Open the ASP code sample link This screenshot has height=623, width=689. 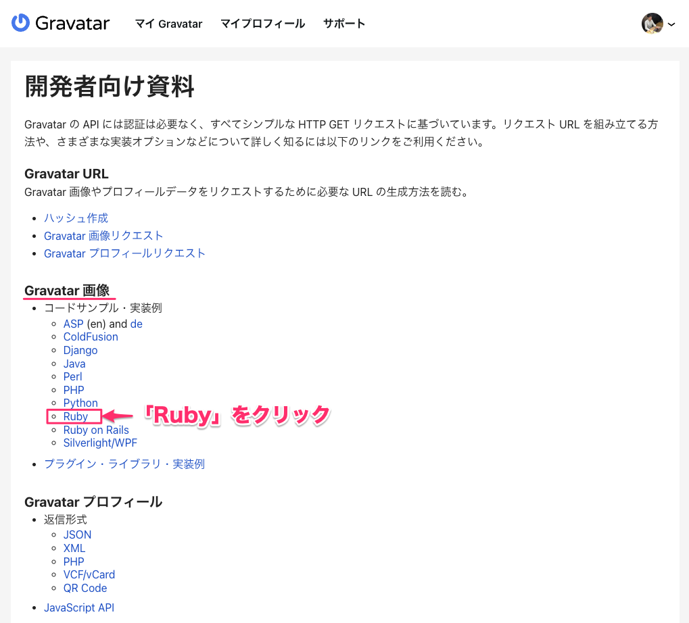(x=74, y=324)
